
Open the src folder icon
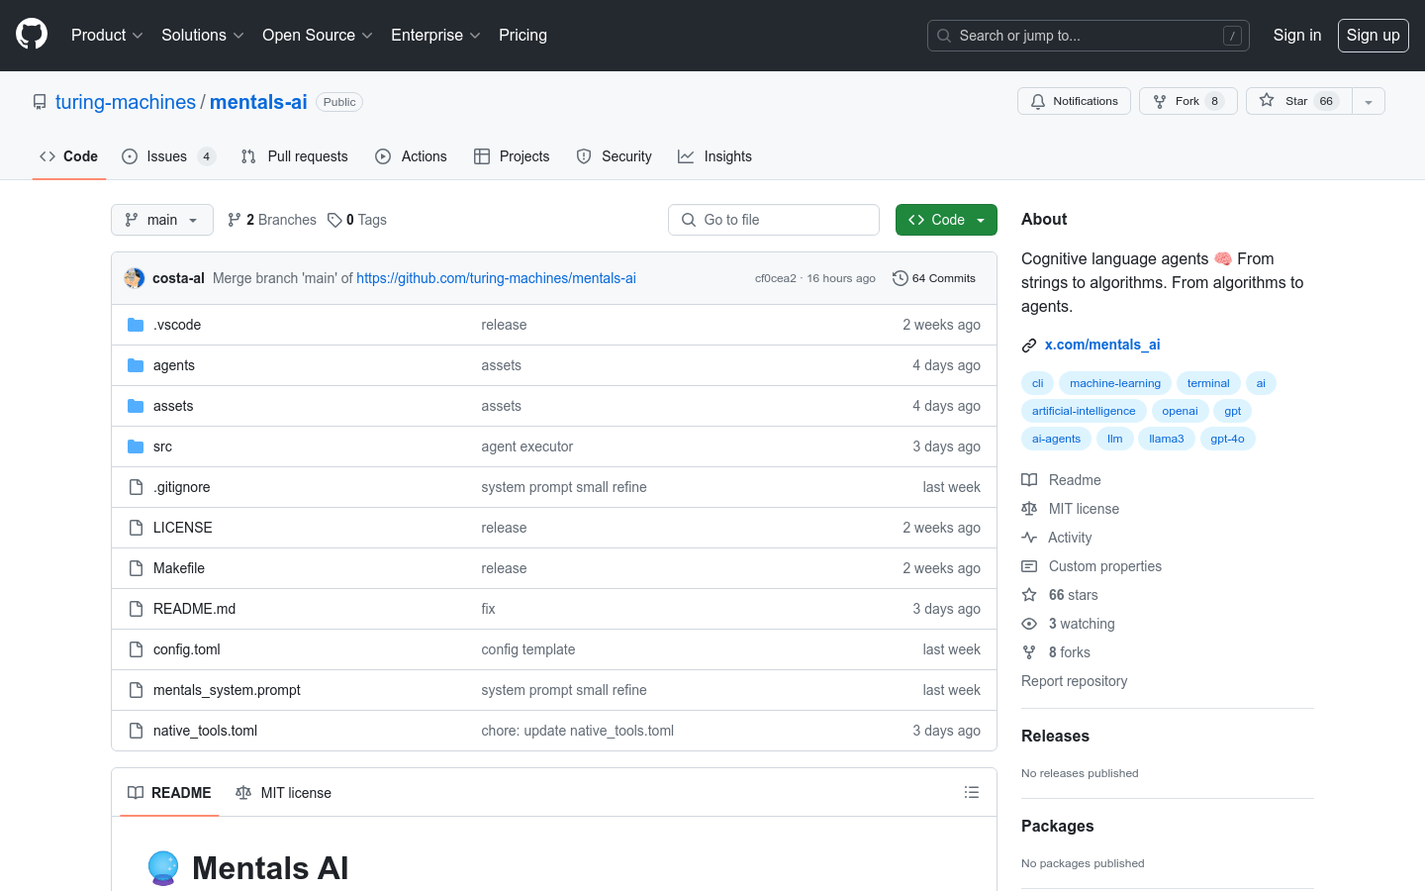click(136, 446)
